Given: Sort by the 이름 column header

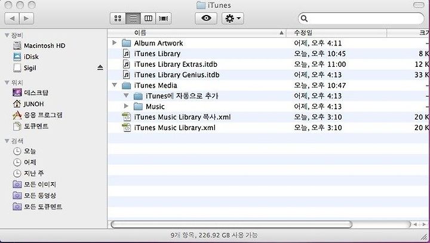Looking at the screenshot, I should click(x=196, y=33).
